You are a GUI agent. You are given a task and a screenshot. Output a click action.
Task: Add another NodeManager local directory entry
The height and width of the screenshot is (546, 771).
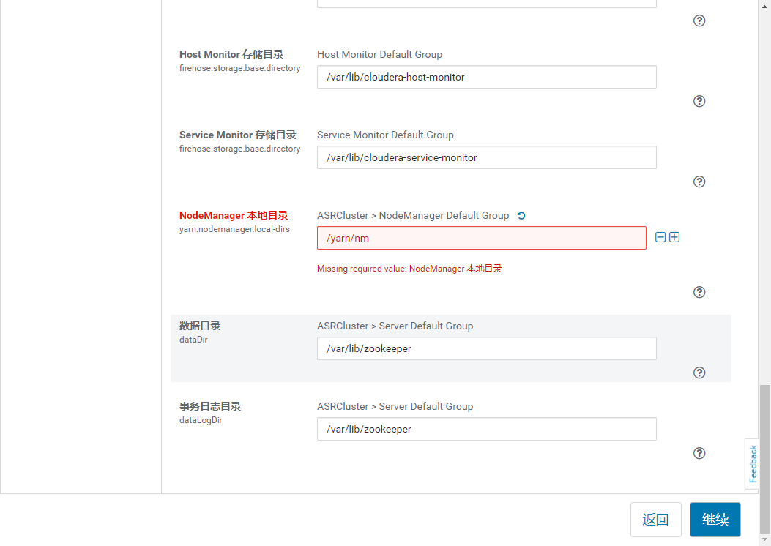coord(674,237)
